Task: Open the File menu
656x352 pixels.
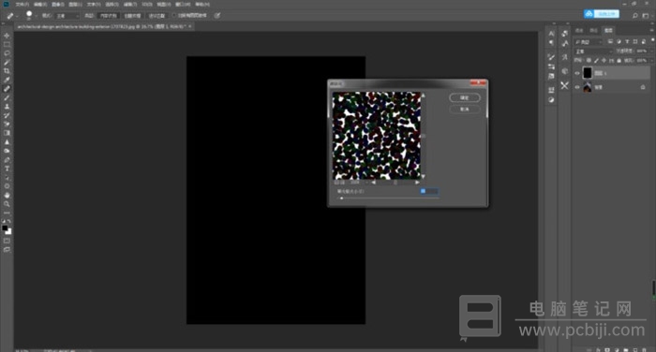Action: [x=22, y=4]
